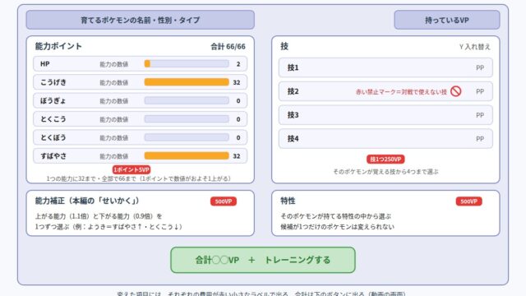Click the 育てるポケモンの名前・性別・タイプ header

[x=141, y=20]
